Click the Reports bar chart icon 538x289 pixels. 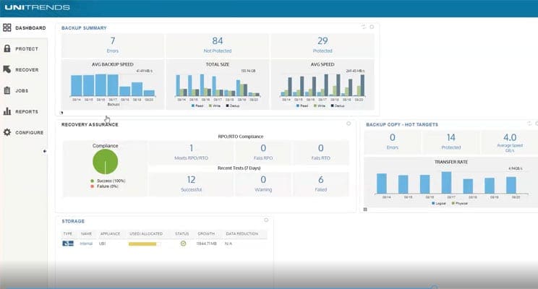pyautogui.click(x=7, y=112)
